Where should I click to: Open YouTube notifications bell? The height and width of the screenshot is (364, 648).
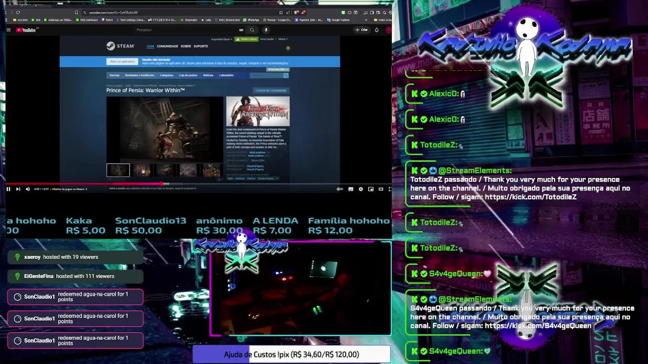tap(377, 30)
